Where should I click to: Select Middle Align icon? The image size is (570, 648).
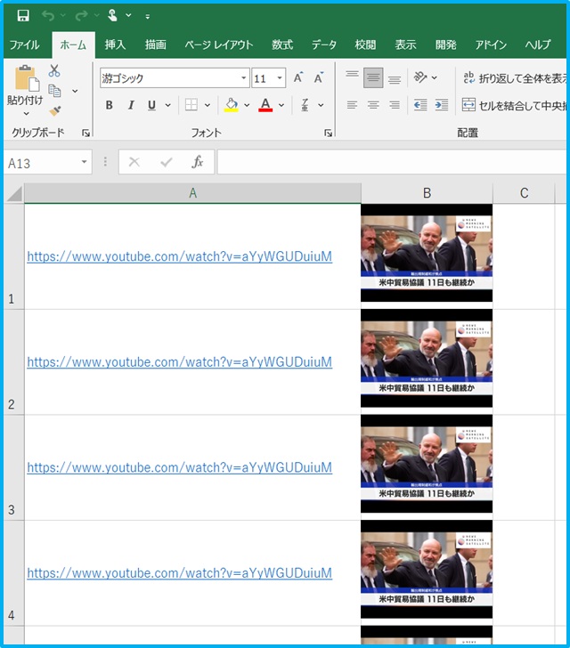[373, 77]
